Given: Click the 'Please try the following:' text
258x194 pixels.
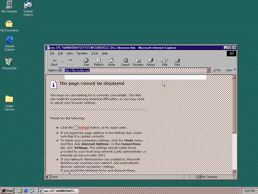Looking at the screenshot, I should click(68, 118).
